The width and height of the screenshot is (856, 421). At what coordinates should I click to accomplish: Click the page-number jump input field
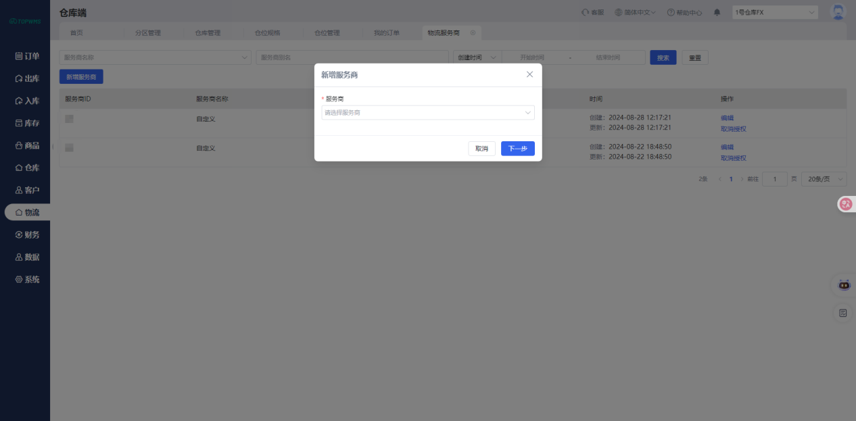(x=774, y=179)
